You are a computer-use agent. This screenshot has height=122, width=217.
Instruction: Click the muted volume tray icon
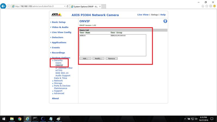(196, 119)
